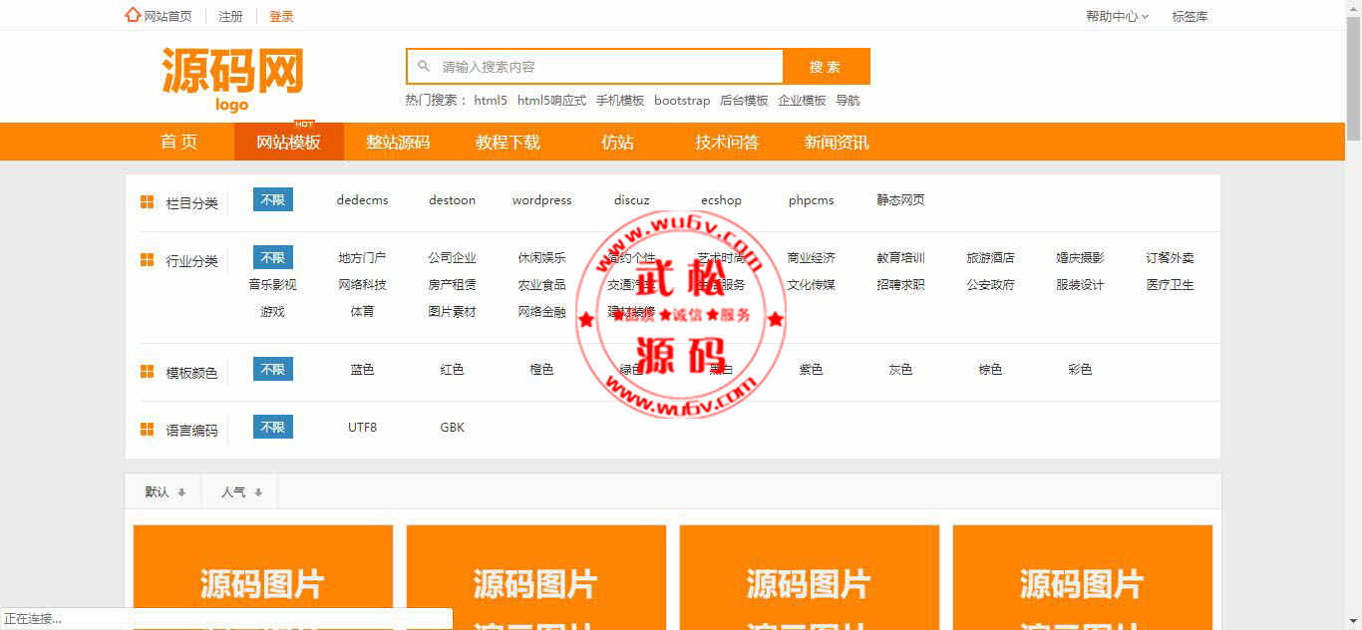Select industry 公司企业
1362x630 pixels.
tap(452, 258)
